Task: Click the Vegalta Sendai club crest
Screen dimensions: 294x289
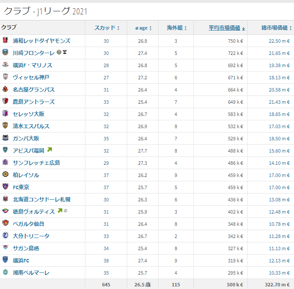Action: 5,224
